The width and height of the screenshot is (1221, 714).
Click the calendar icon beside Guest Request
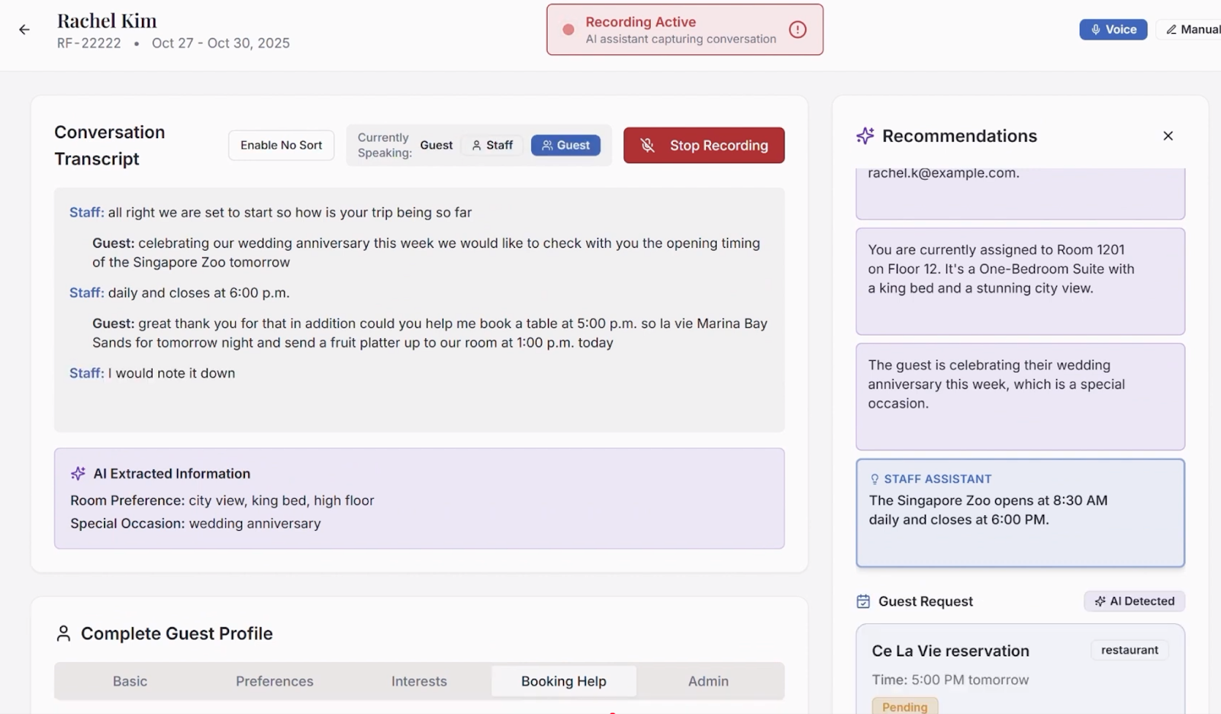(x=862, y=601)
